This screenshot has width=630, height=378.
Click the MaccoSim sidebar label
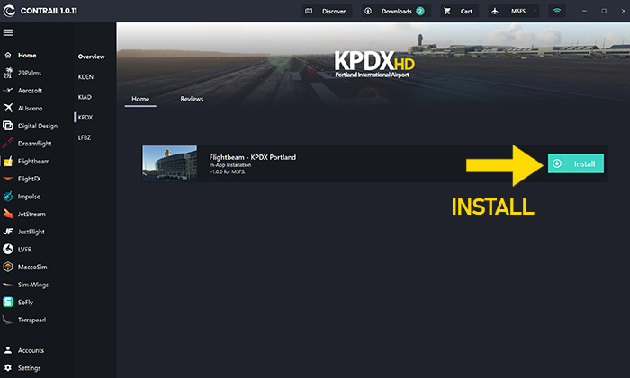coord(32,267)
